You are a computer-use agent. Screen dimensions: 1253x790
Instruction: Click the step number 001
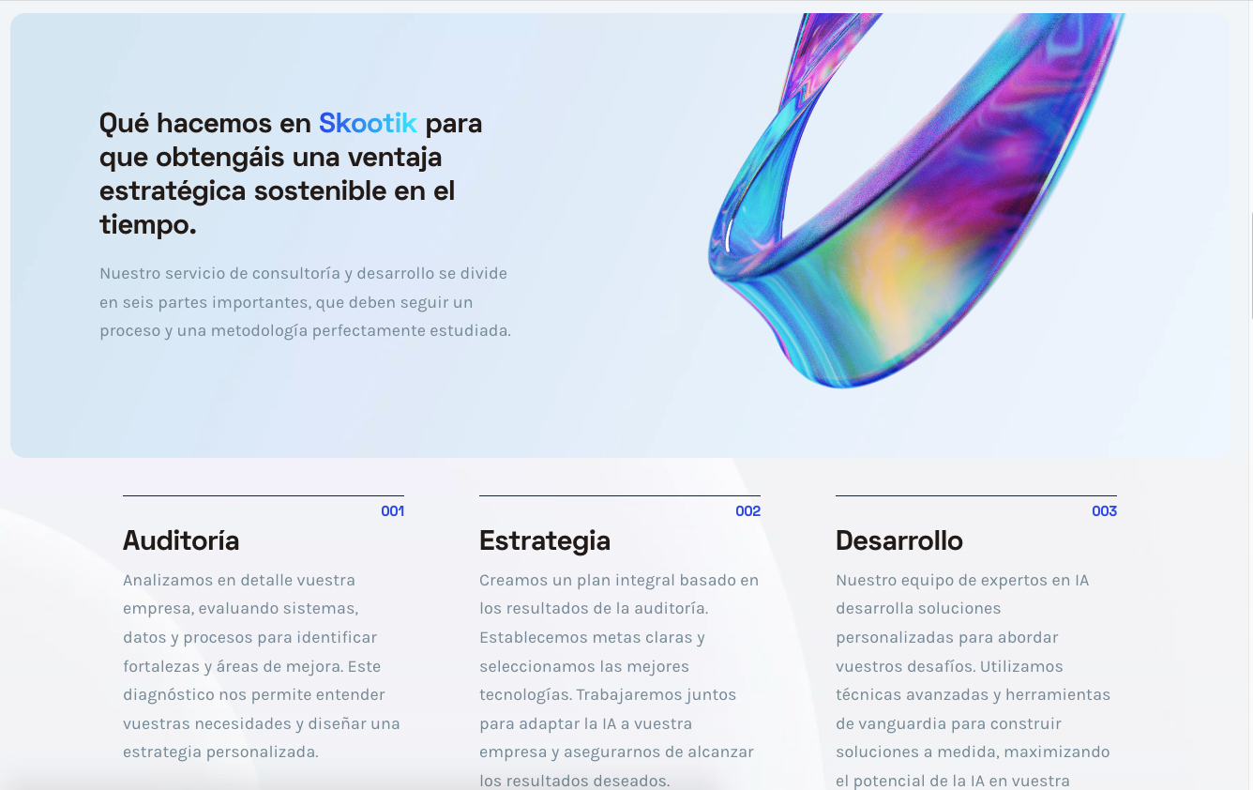pos(392,511)
